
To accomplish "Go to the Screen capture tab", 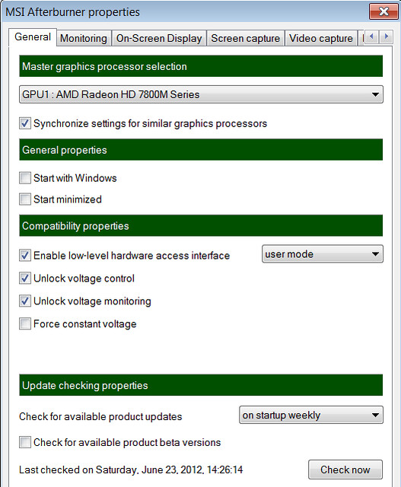I will (245, 38).
